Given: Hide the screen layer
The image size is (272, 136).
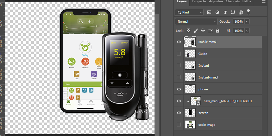Looking at the screenshot, I should (x=179, y=113).
